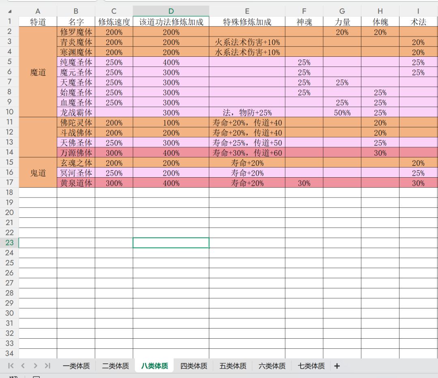The width and height of the screenshot is (438, 378).
Task: Switch to 二类体质 sheet tab
Action: (x=115, y=366)
